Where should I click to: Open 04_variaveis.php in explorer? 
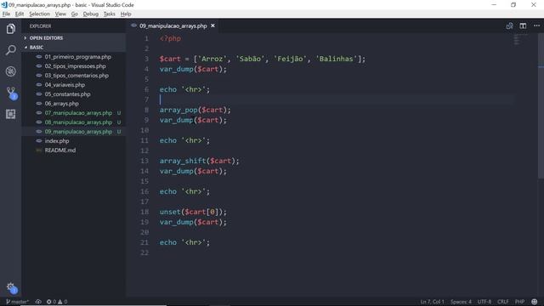(x=74, y=85)
